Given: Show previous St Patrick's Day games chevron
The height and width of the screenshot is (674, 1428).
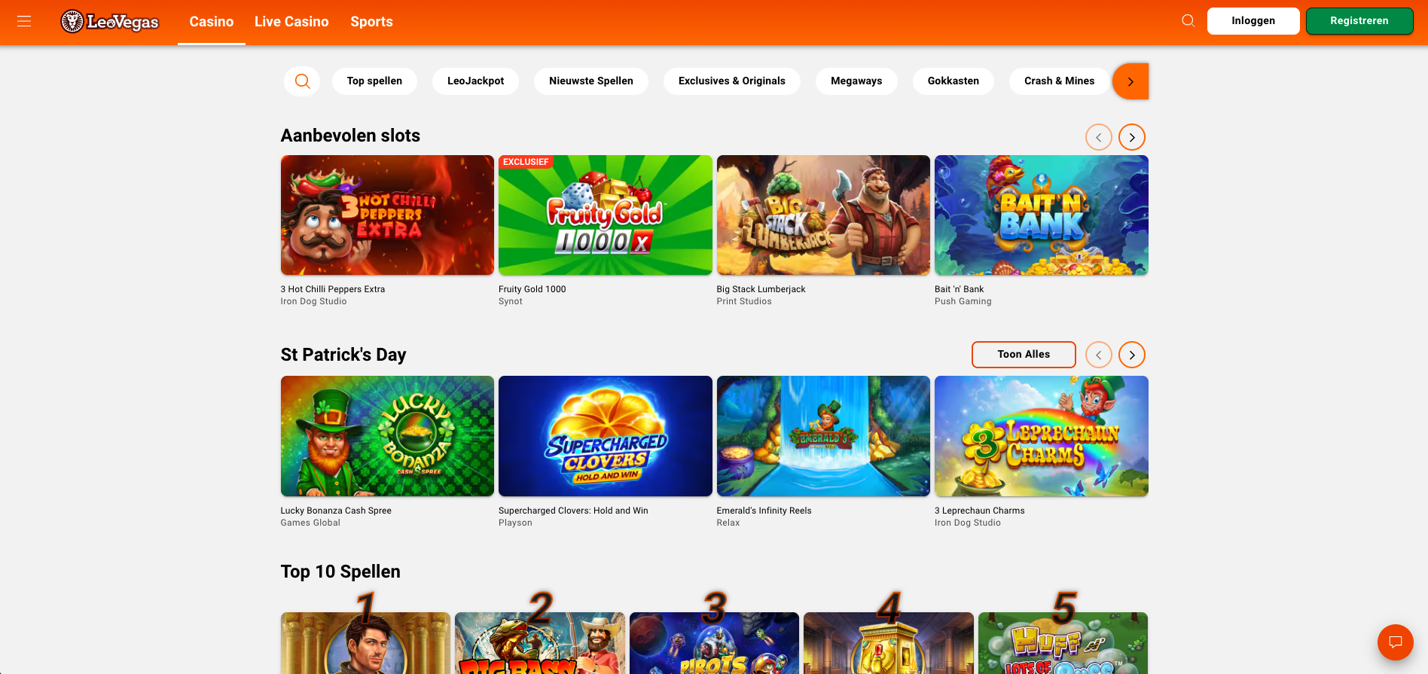Looking at the screenshot, I should 1099,355.
